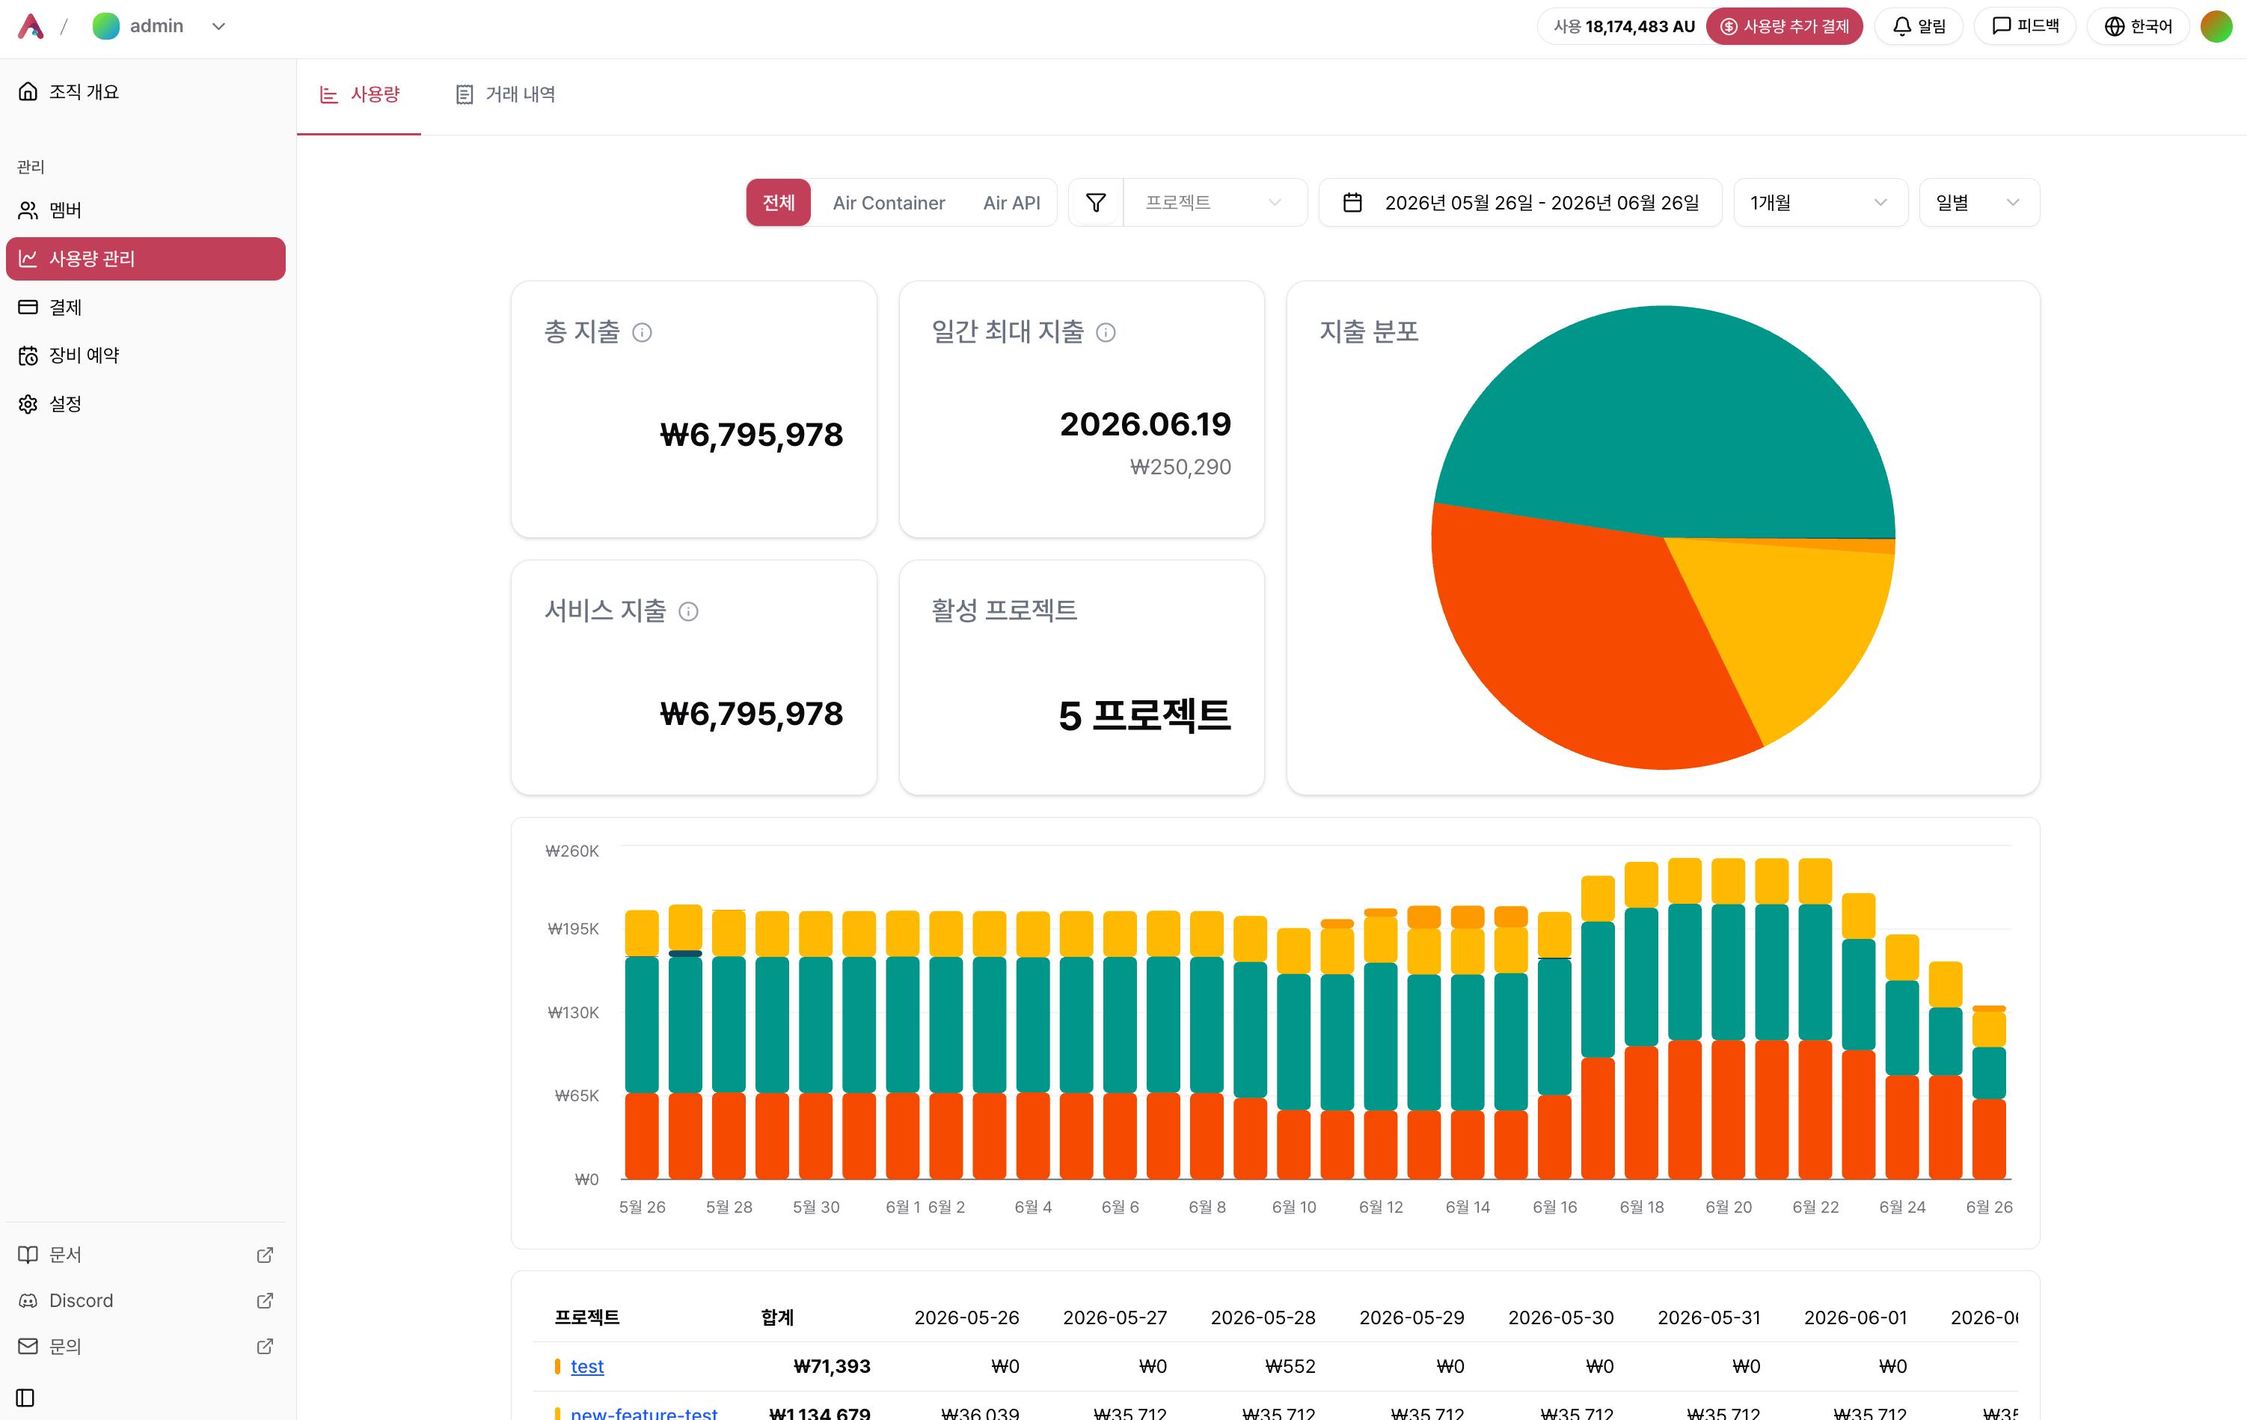The image size is (2247, 1420).
Task: Click the ₩71,393 total for test
Action: tap(832, 1366)
